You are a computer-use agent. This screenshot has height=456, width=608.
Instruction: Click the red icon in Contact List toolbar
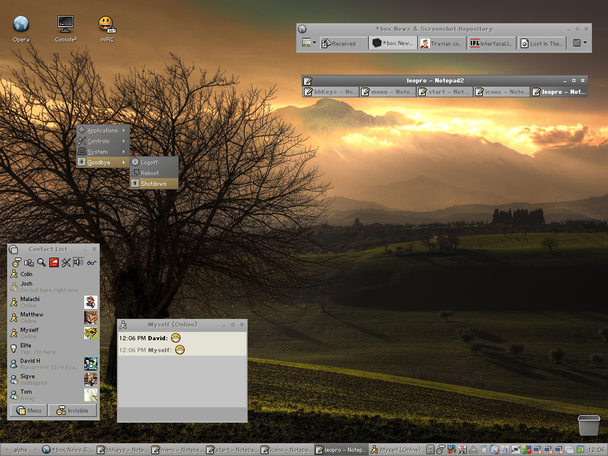[x=54, y=262]
